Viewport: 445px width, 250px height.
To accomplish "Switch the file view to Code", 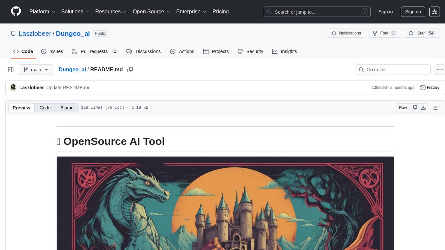I will (x=45, y=108).
